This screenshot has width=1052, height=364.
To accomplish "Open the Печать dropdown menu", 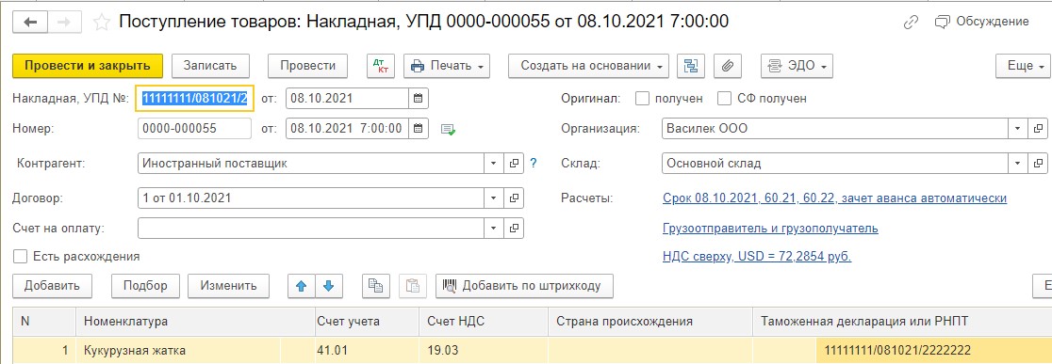I will click(x=447, y=66).
